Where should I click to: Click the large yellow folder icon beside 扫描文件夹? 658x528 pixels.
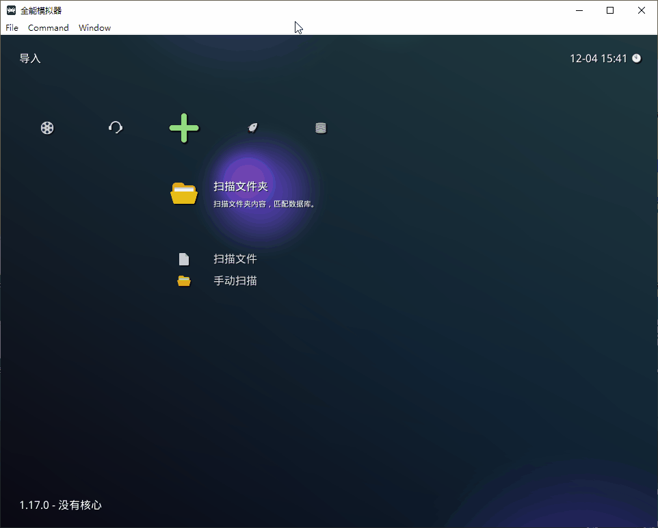[x=184, y=194]
